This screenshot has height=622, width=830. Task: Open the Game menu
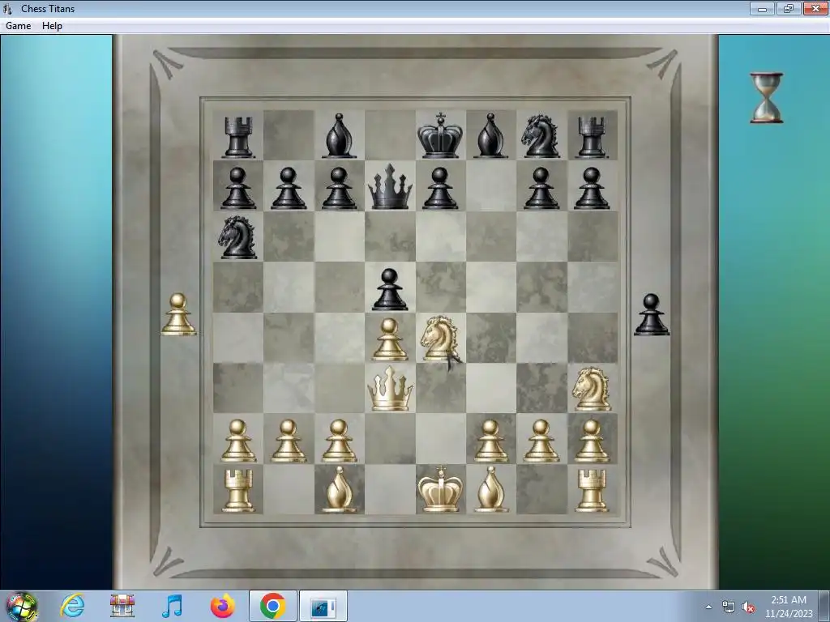click(18, 26)
